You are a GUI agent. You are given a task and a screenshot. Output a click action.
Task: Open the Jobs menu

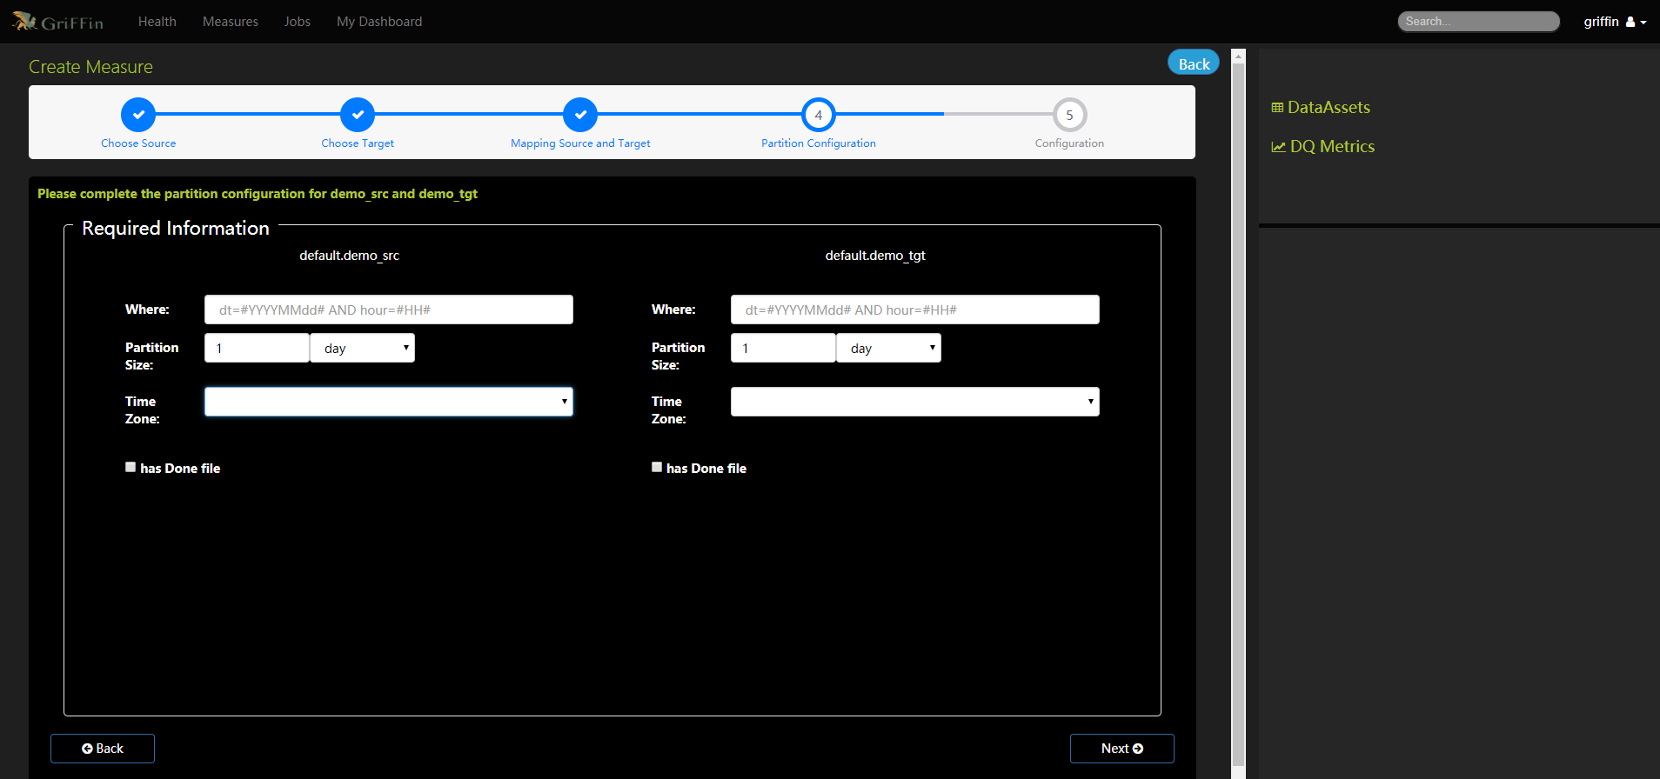coord(298,22)
